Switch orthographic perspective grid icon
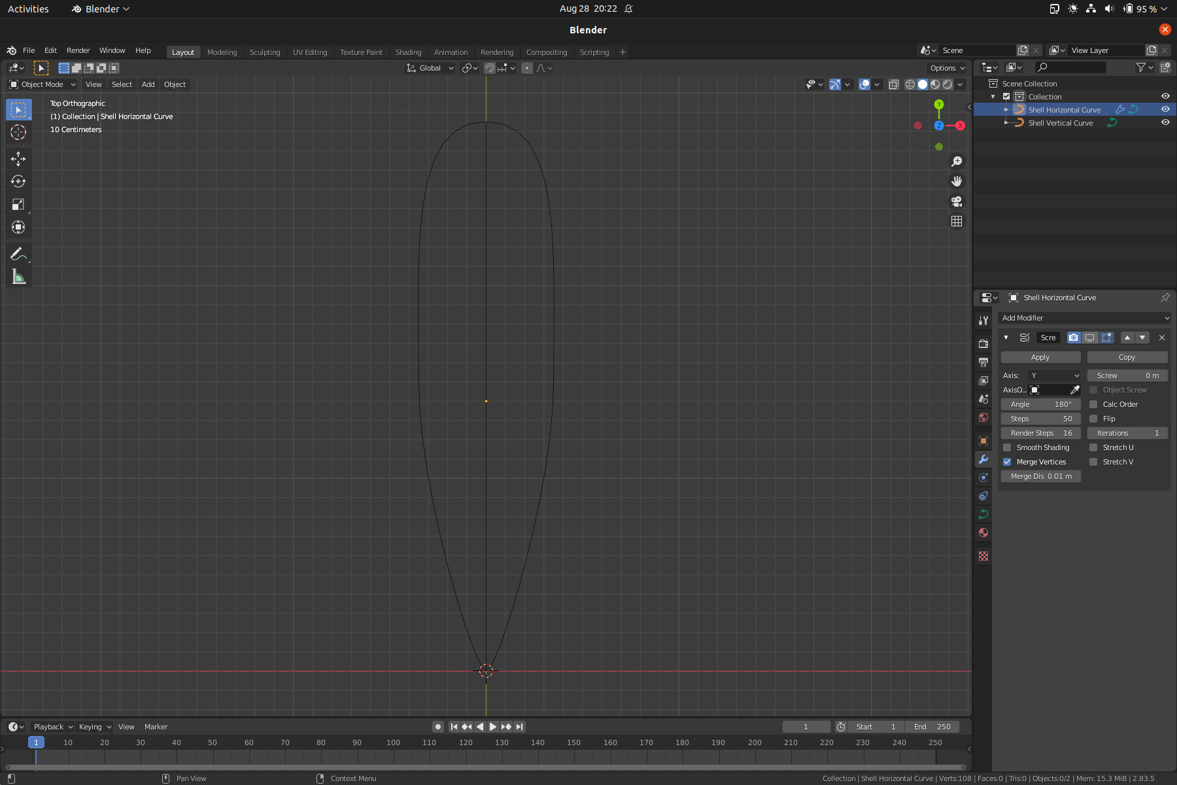This screenshot has width=1177, height=785. click(x=957, y=221)
